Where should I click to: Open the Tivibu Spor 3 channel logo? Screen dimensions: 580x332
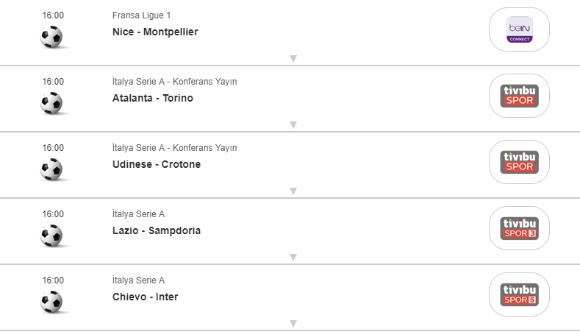coord(519,228)
